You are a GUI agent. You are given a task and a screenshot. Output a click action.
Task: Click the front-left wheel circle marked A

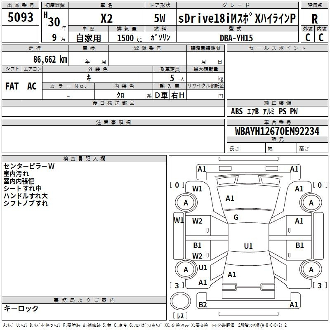(x=186, y=203)
